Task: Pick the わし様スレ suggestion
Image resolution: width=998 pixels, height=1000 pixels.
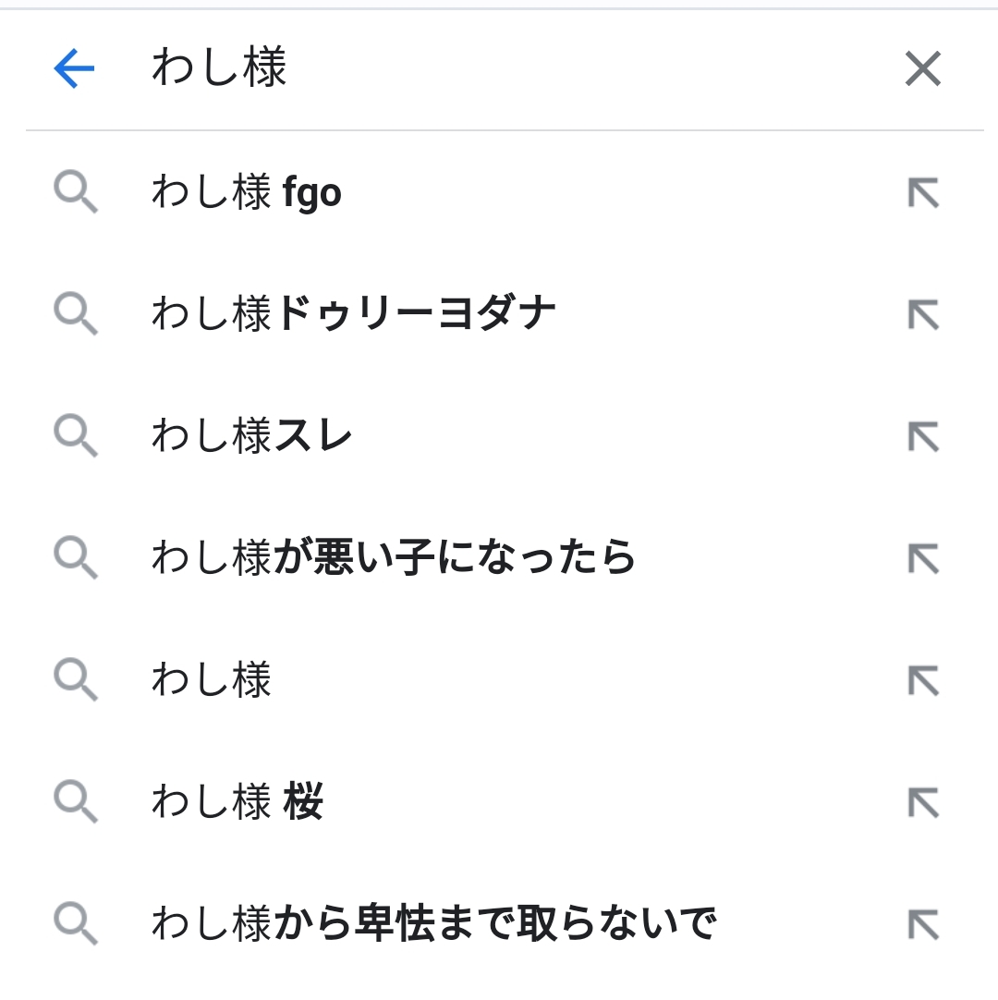Action: click(x=252, y=436)
